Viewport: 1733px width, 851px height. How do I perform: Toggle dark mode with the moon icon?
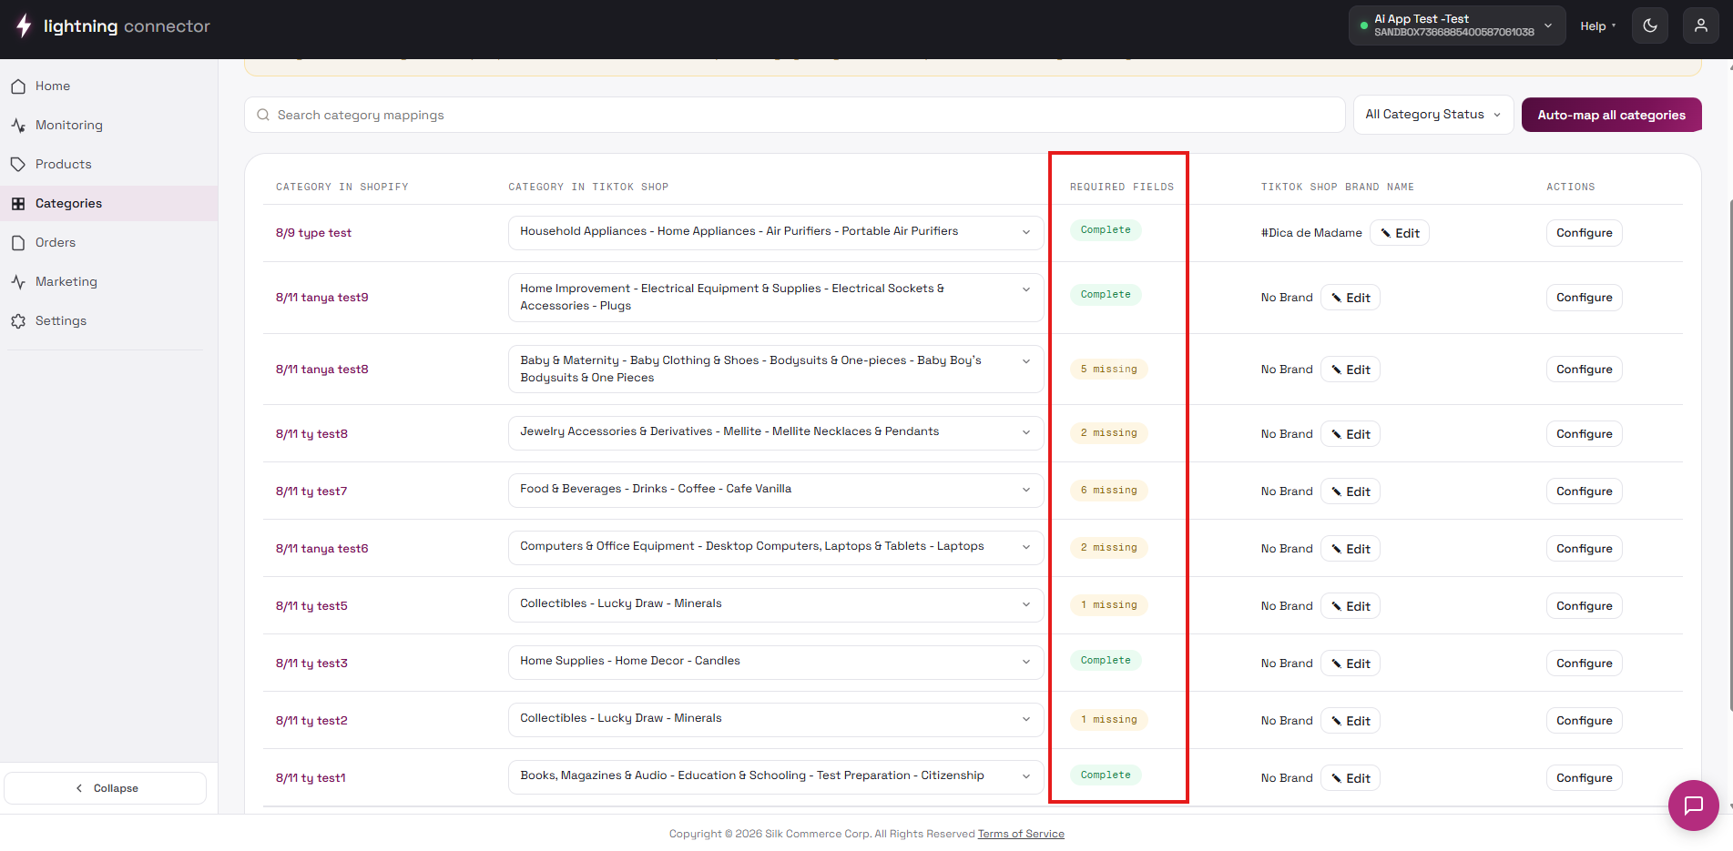coord(1650,26)
